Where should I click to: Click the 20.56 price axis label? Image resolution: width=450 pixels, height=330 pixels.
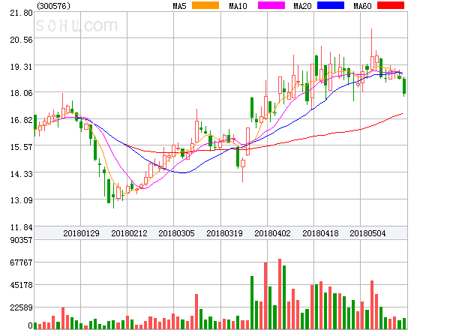[21, 40]
